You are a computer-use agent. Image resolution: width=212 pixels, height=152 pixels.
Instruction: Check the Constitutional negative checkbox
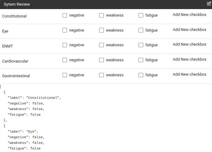pos(65,15)
